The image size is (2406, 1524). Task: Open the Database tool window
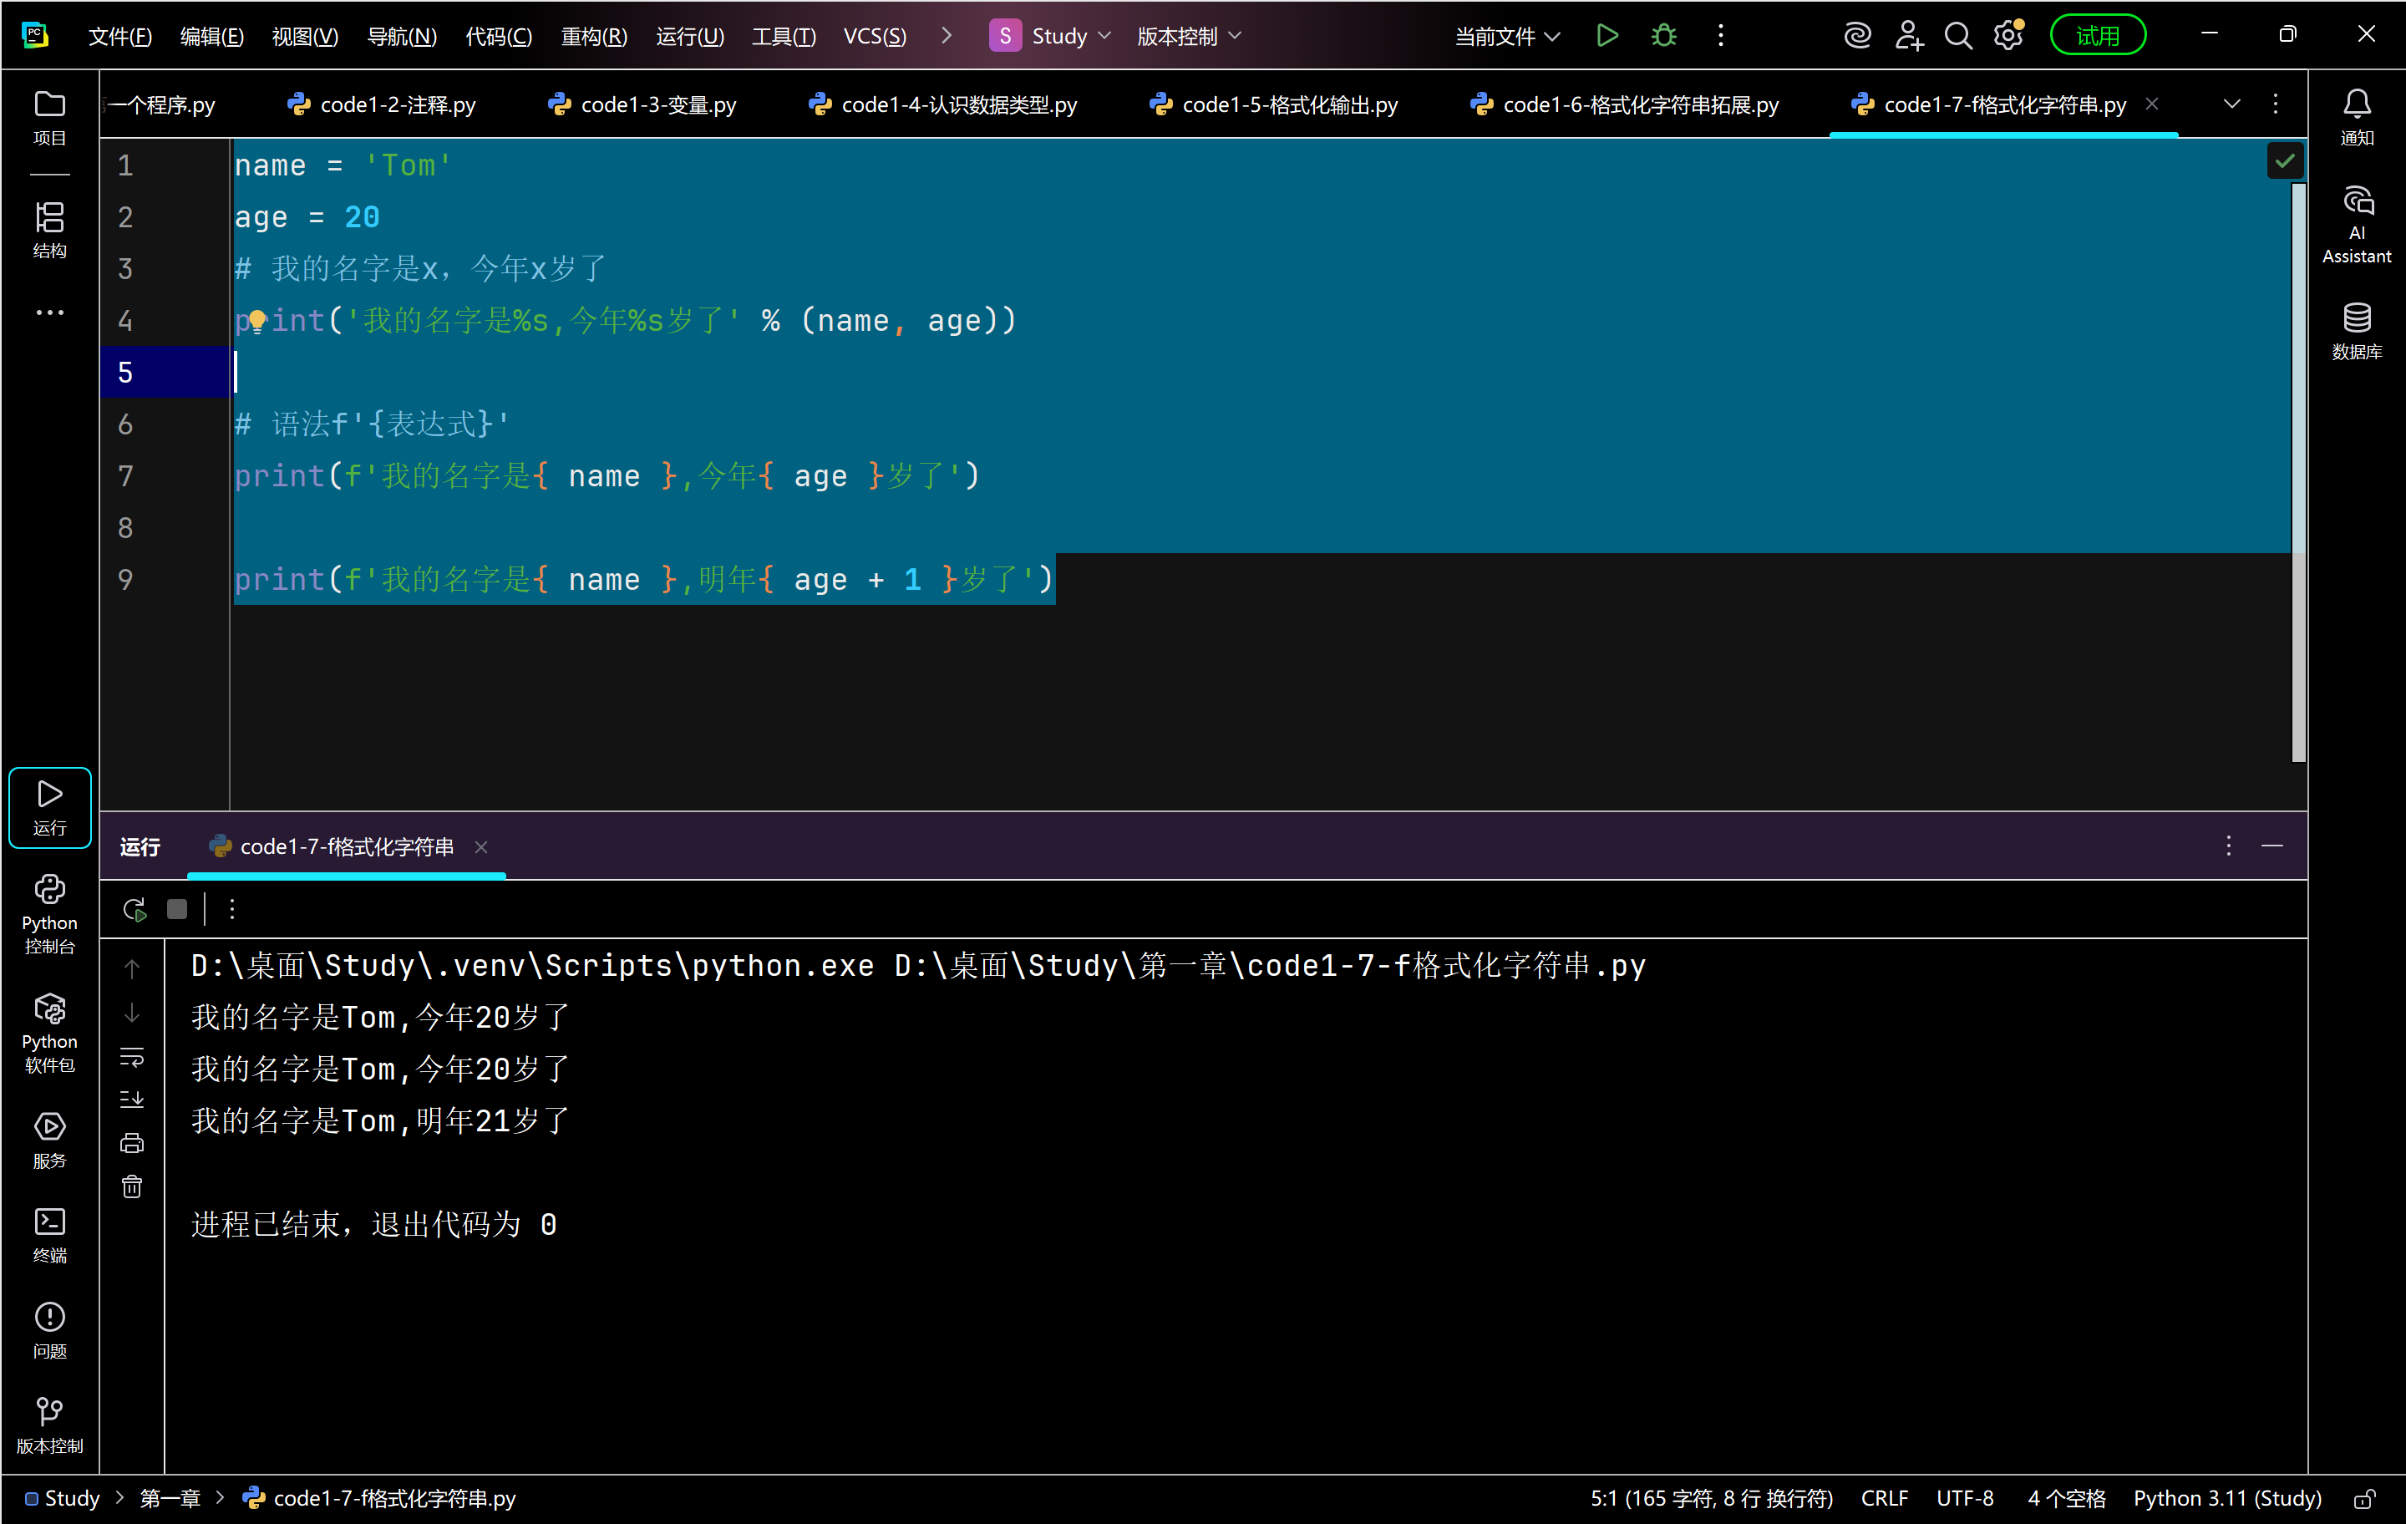[2356, 330]
